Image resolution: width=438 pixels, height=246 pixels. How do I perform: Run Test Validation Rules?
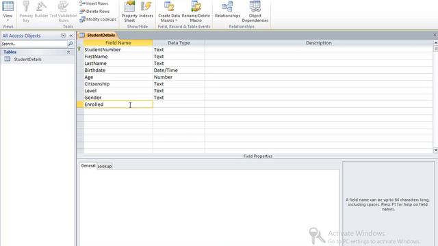point(64,12)
